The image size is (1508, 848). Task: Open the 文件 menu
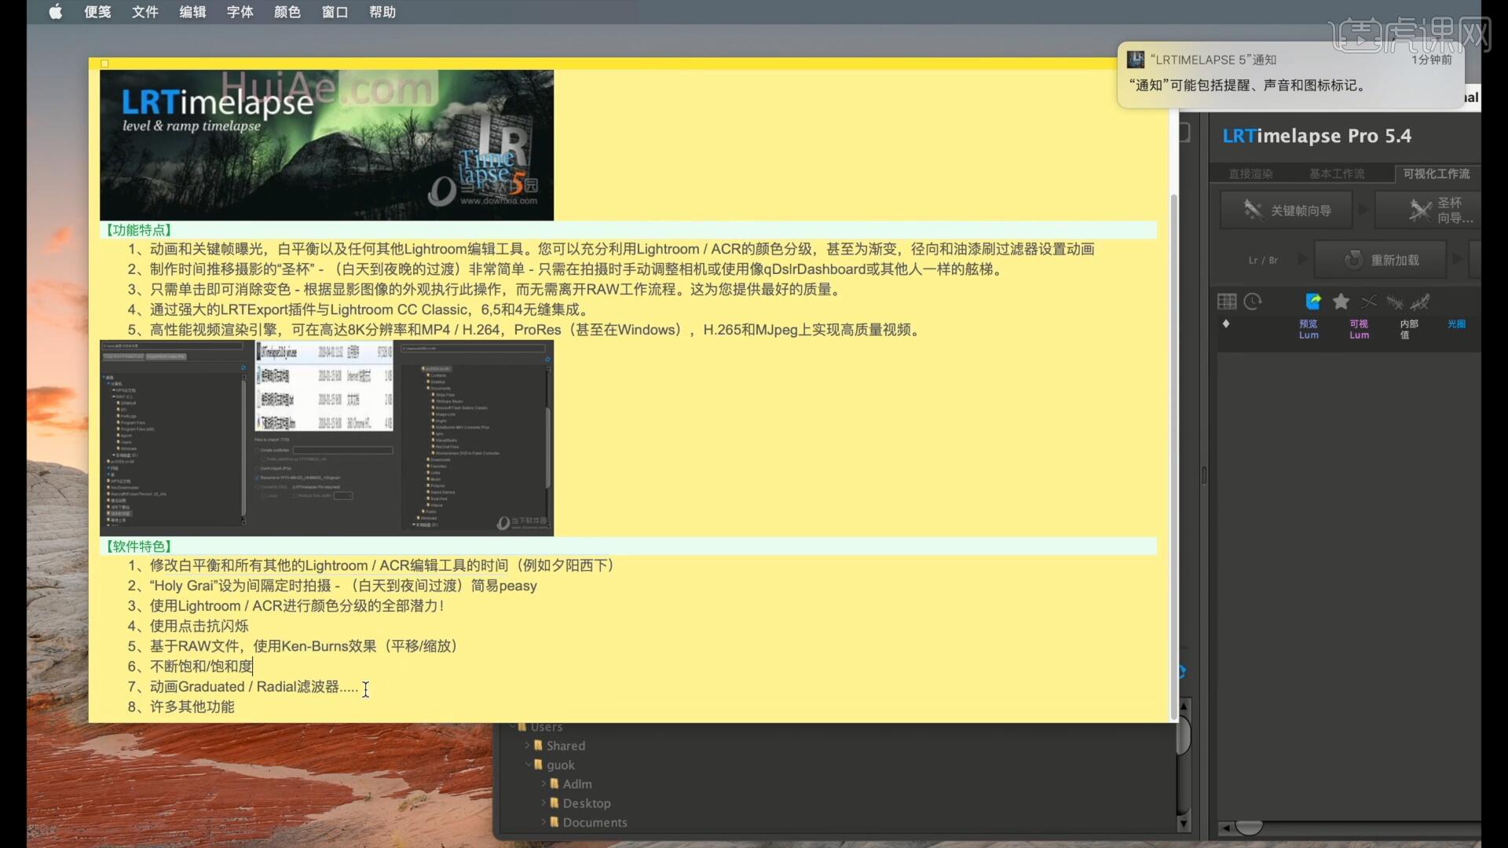145,12
